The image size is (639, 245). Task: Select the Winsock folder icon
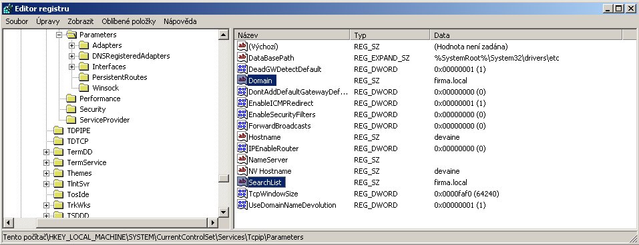click(84, 88)
